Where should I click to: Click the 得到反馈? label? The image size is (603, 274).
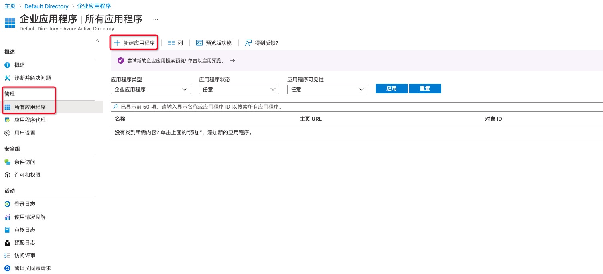tap(266, 43)
